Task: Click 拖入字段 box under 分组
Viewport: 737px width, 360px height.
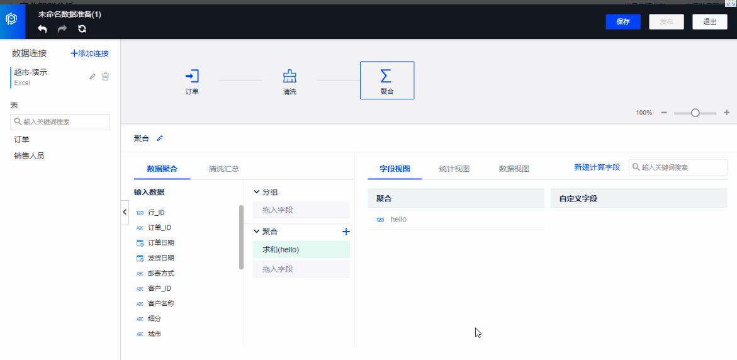Action: pyautogui.click(x=301, y=210)
